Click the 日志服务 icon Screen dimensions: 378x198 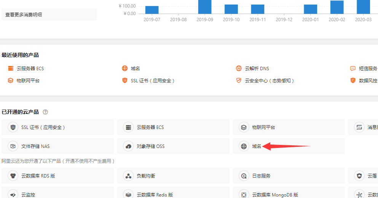tap(244, 176)
